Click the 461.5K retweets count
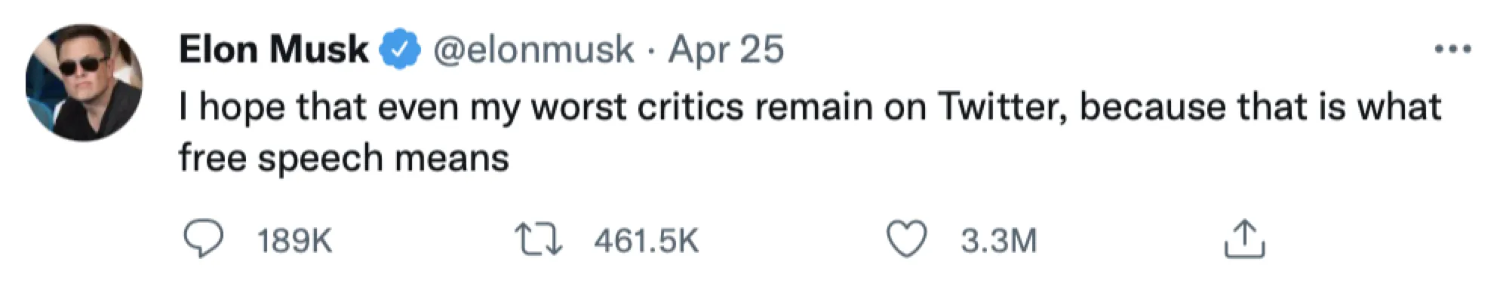The height and width of the screenshot is (289, 1497). (647, 241)
